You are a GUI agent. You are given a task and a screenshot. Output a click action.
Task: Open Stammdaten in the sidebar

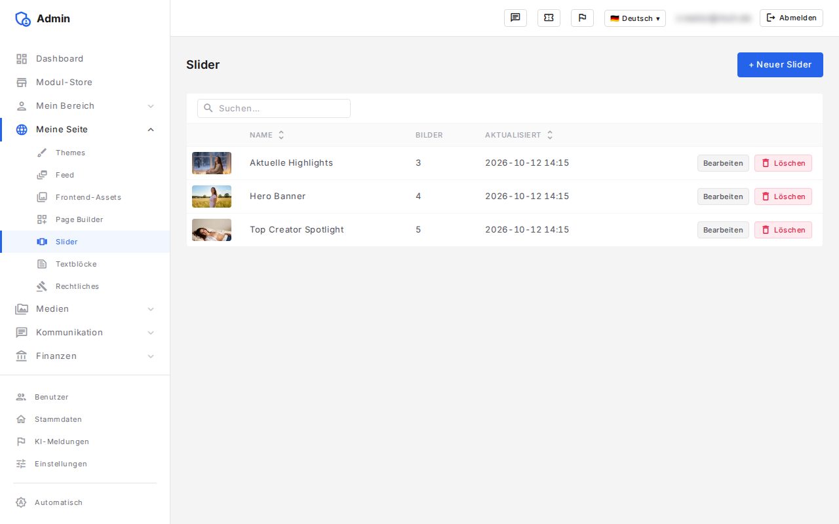pos(85,419)
